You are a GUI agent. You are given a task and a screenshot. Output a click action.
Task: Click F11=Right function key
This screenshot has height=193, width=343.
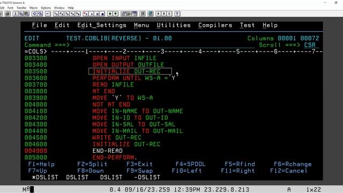tap(238, 170)
